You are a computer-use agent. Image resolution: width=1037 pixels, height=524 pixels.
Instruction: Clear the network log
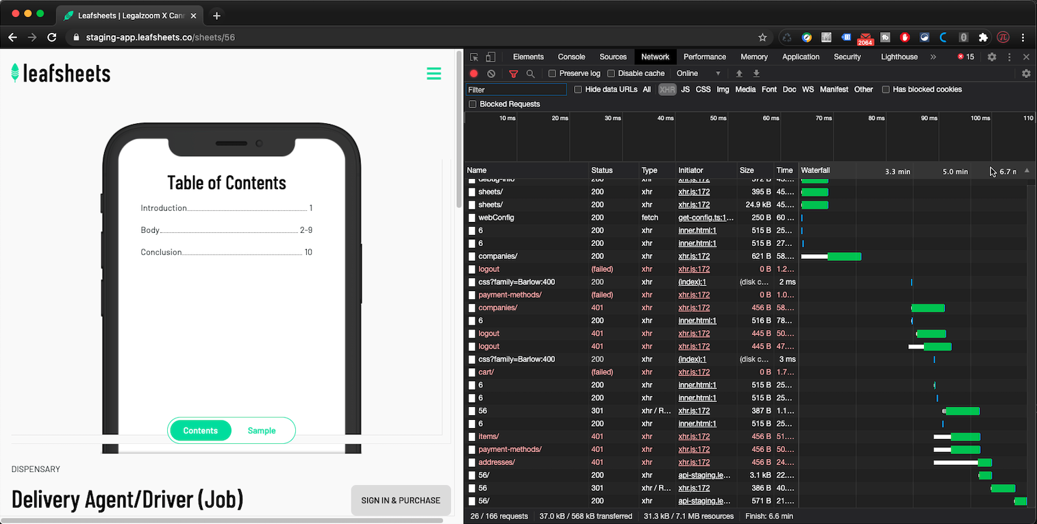[491, 73]
